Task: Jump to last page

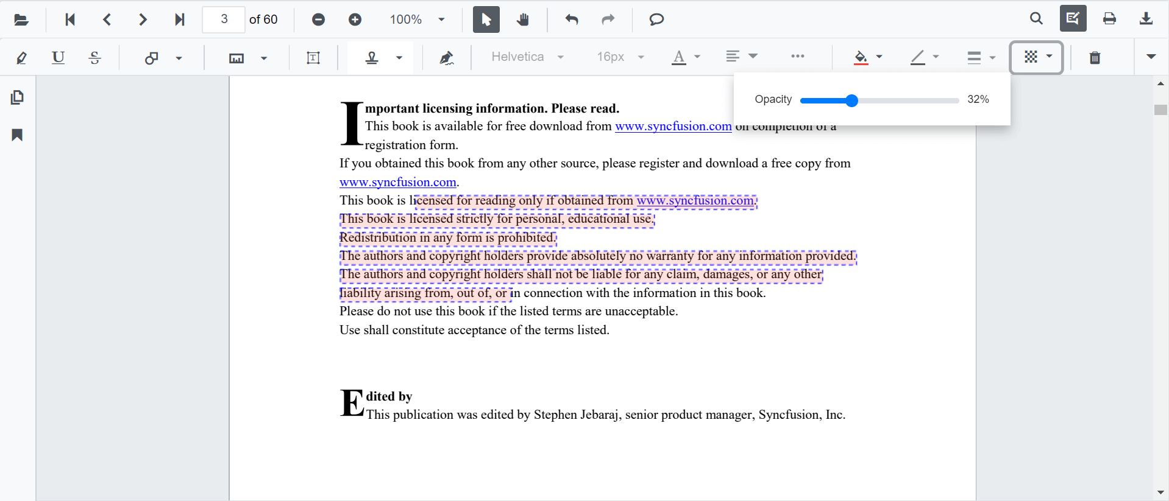Action: (179, 19)
